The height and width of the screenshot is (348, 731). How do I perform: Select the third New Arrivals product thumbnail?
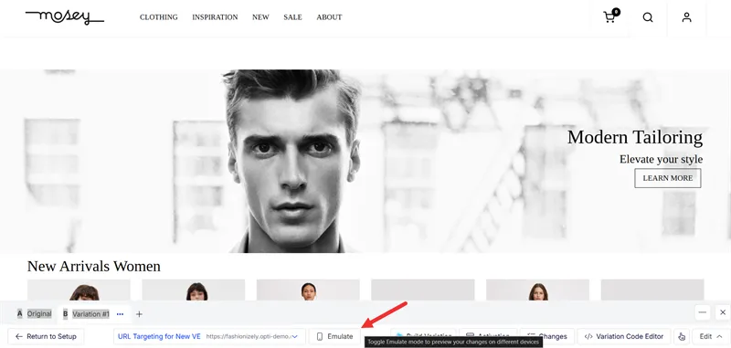point(308,290)
